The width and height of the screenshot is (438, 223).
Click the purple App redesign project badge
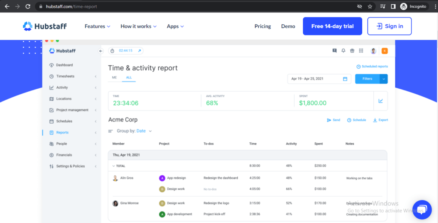162,178
